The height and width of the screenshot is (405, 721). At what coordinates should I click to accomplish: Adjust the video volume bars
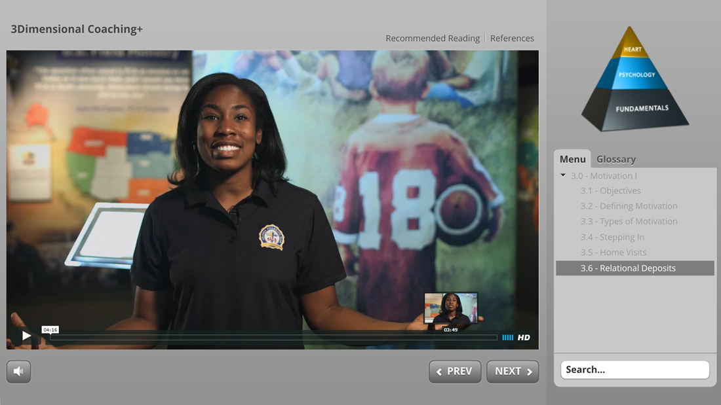507,338
